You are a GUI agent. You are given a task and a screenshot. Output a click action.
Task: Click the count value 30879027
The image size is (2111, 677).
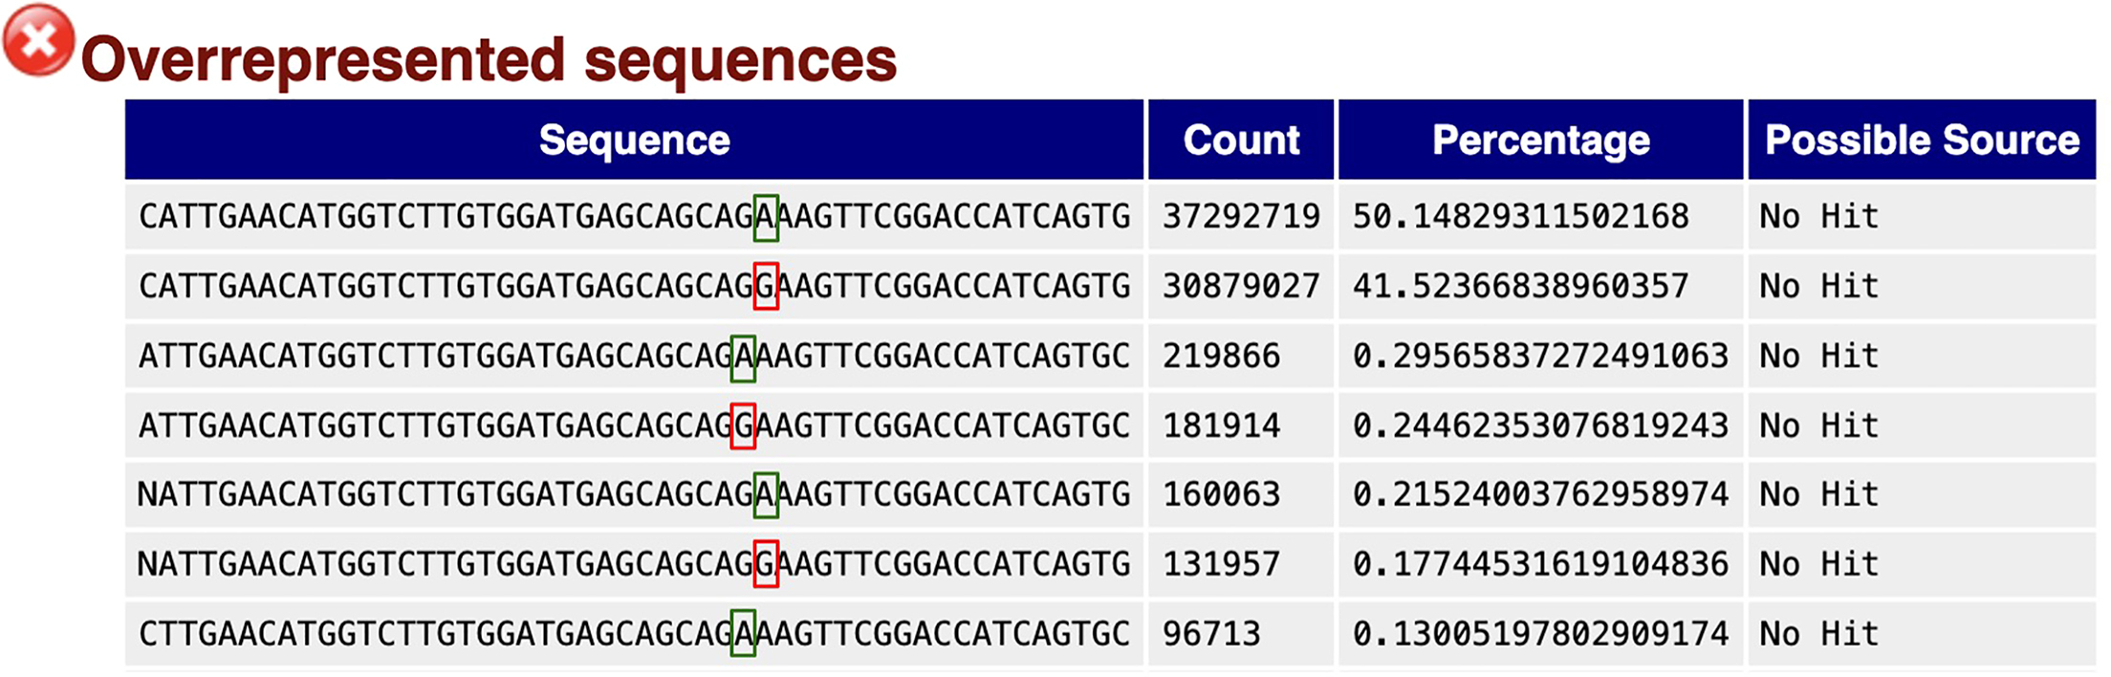pos(1240,286)
